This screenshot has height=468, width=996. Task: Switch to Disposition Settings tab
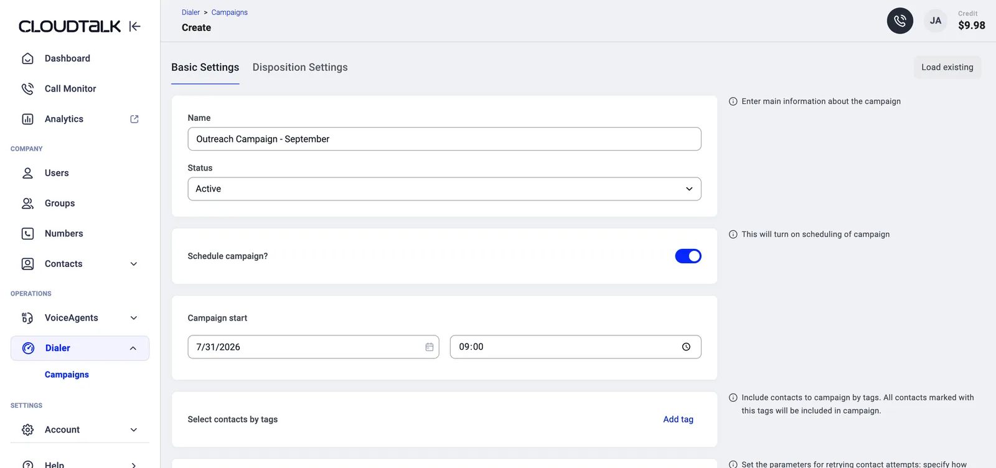(300, 67)
